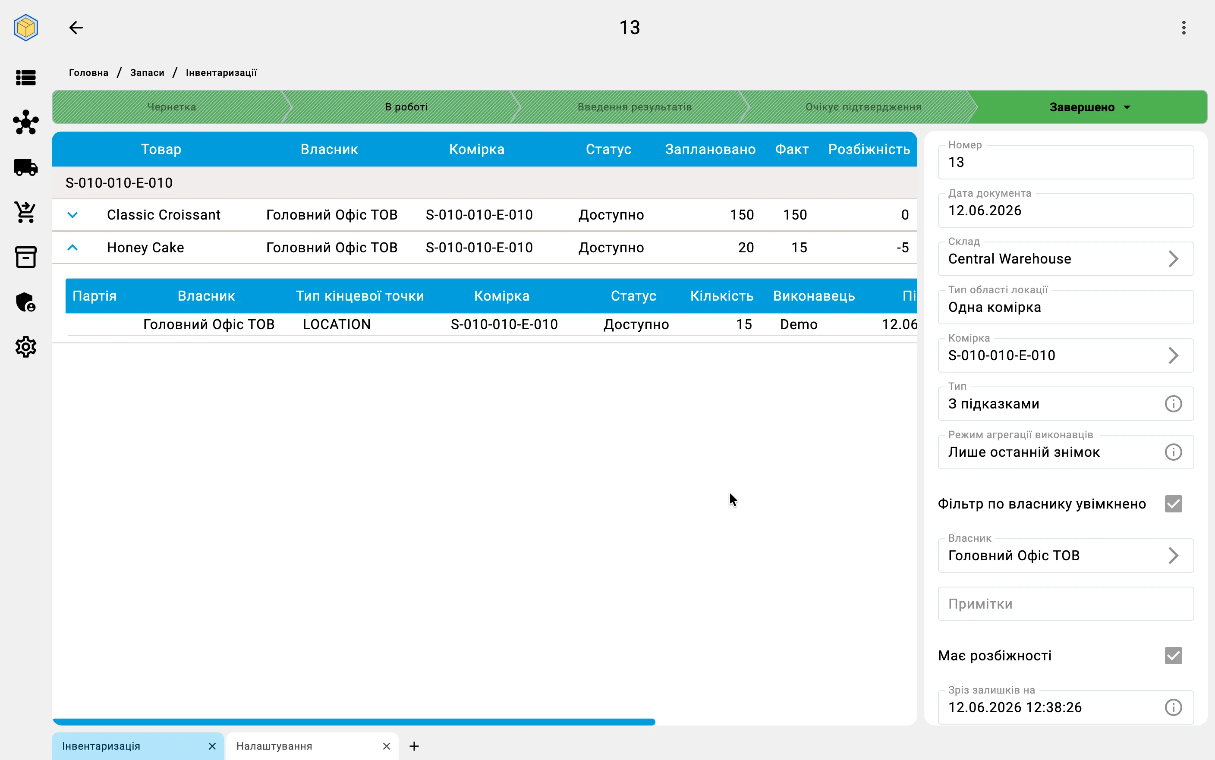Viewport: 1215px width, 760px height.
Task: Go to Запаси breadcrumb
Action: [x=147, y=72]
